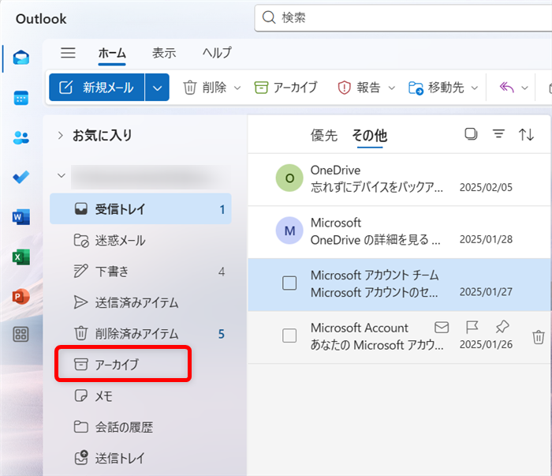Click the trash icon on Microsoft Account email
Image resolution: width=552 pixels, height=476 pixels.
(x=538, y=337)
